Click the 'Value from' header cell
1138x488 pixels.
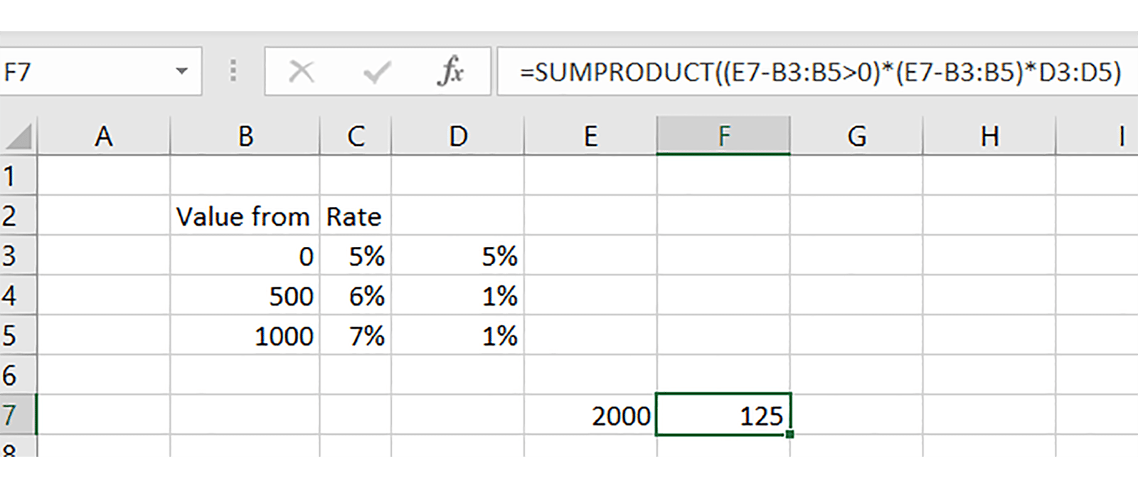245,216
